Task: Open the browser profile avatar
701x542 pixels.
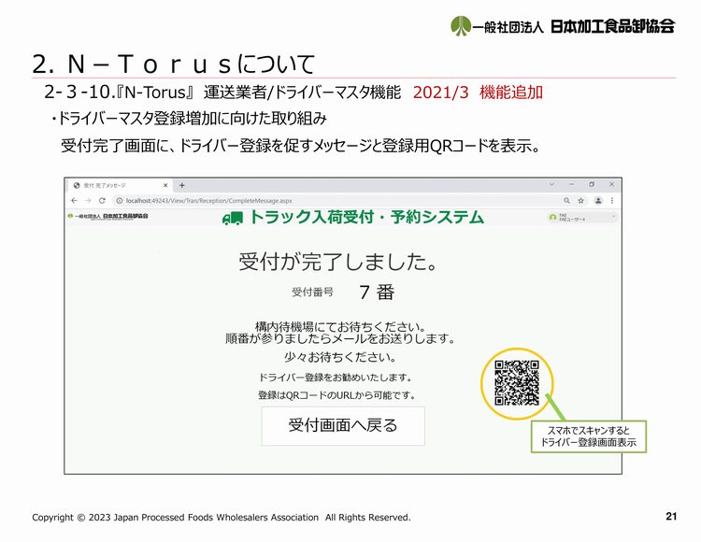Action: [598, 201]
